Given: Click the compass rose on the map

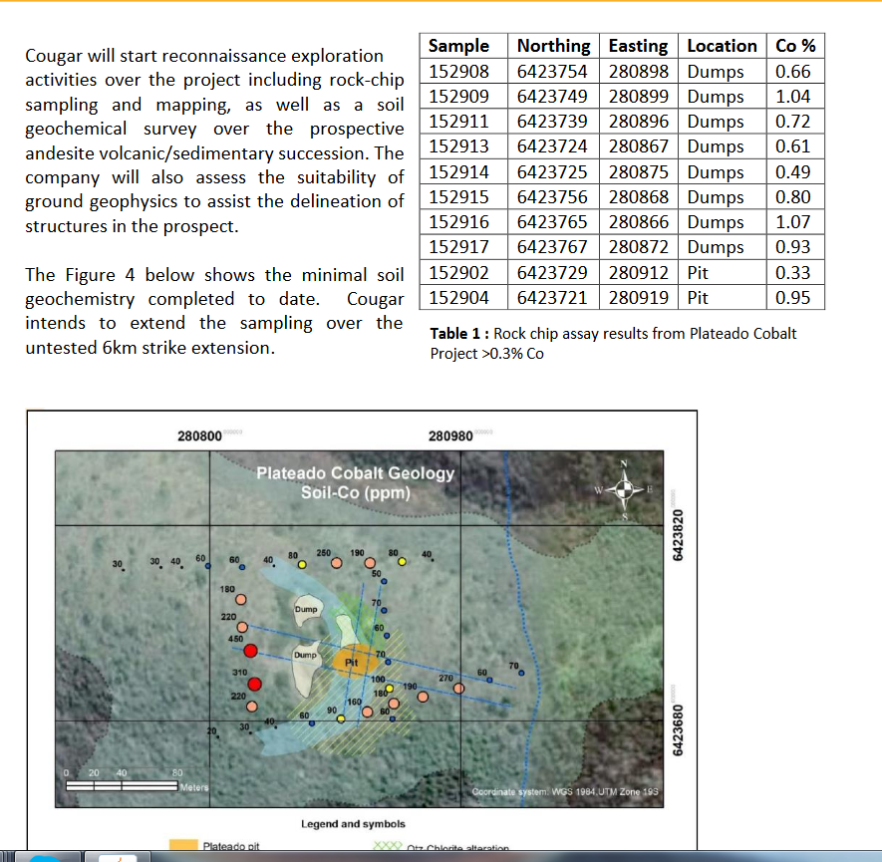Looking at the screenshot, I should click(x=623, y=489).
